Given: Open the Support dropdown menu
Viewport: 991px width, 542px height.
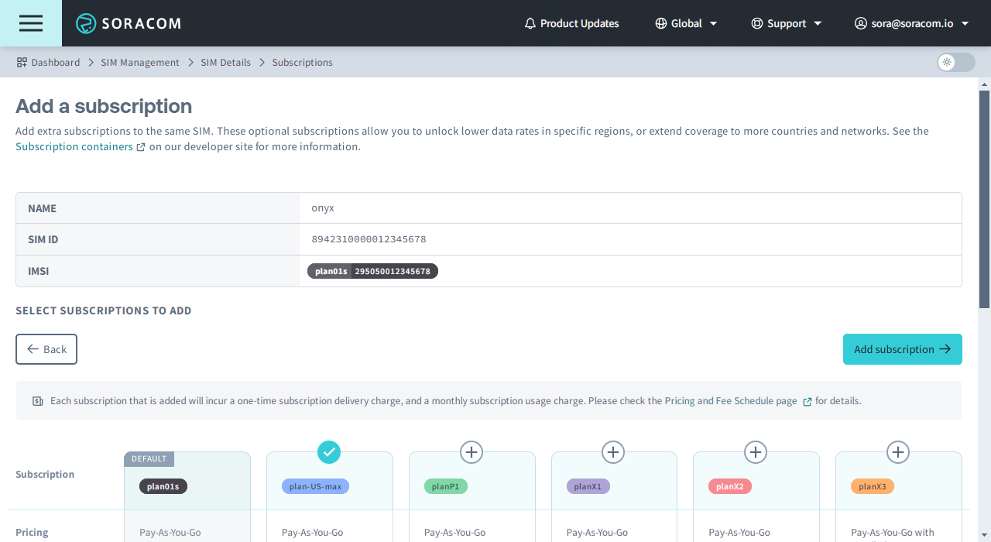Looking at the screenshot, I should [x=786, y=23].
